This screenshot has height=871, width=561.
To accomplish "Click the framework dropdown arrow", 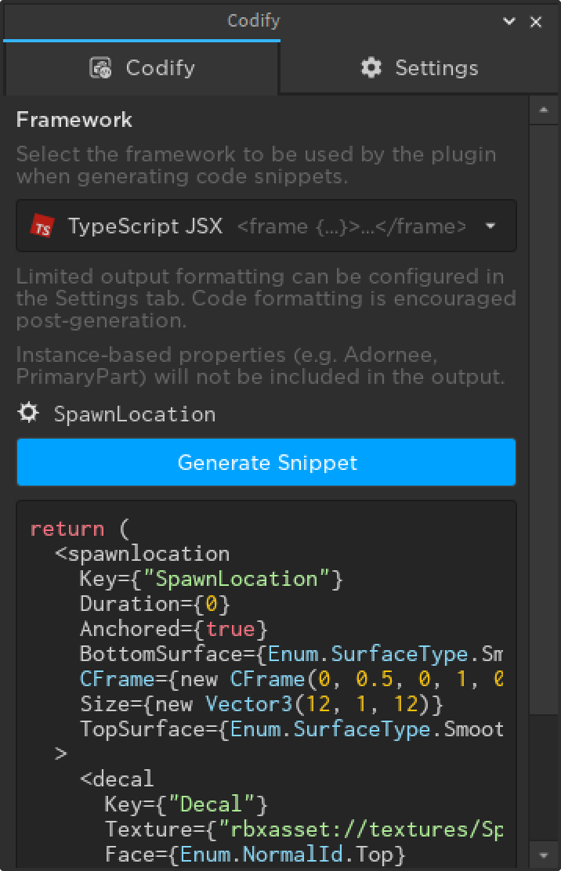I will [490, 226].
